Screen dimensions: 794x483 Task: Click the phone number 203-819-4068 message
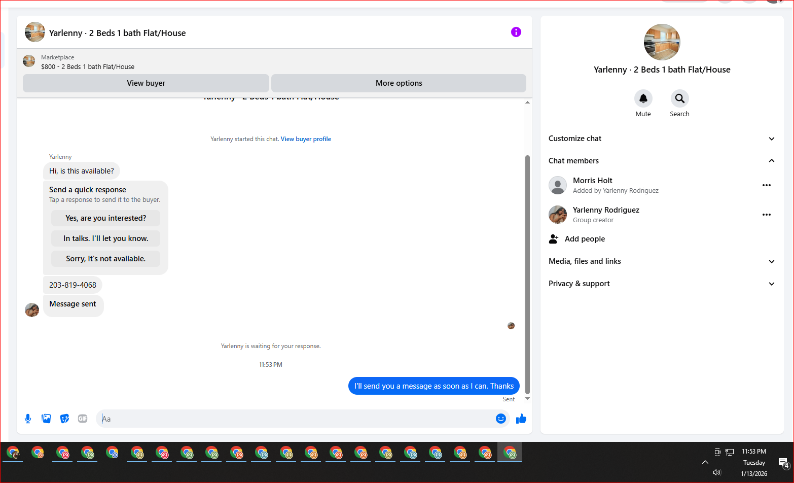(73, 285)
